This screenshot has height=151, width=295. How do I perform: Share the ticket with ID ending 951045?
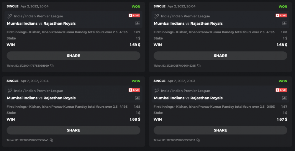(73, 130)
